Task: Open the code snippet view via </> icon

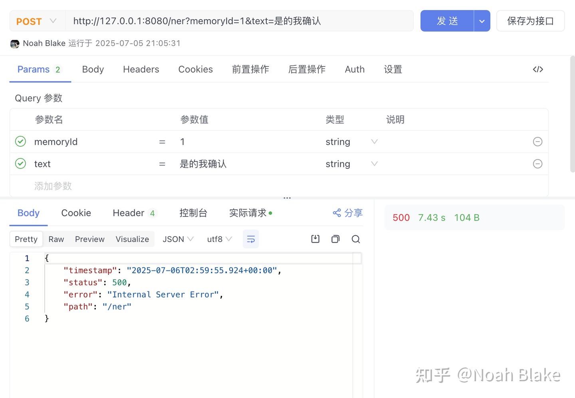Action: coord(538,69)
